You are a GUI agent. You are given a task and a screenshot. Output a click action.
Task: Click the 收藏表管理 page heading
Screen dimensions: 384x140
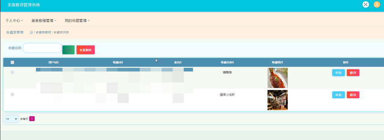point(15,32)
